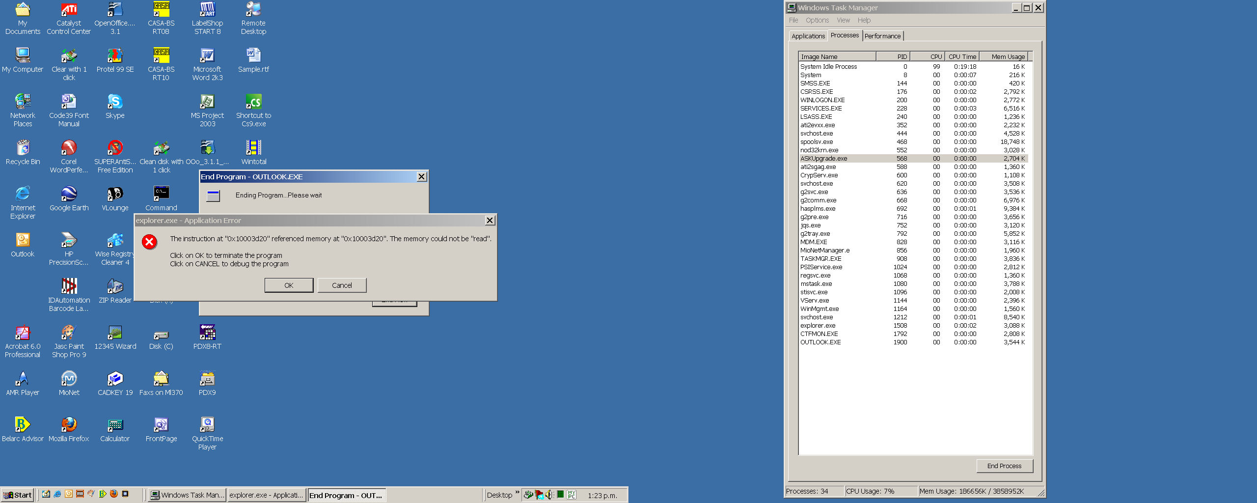Select the TASKMGR.EXE process row

pyautogui.click(x=913, y=258)
